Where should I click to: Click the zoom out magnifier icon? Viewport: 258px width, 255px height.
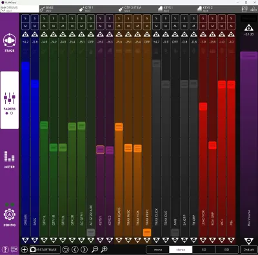(x=95, y=249)
